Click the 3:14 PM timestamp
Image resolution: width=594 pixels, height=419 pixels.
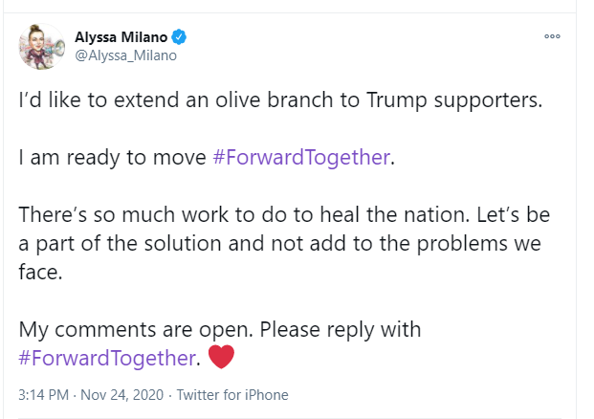(44, 395)
